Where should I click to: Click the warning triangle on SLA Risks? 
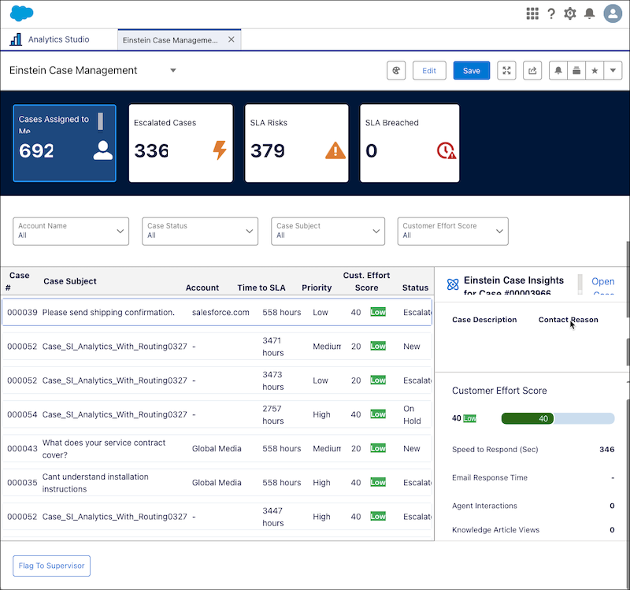335,150
